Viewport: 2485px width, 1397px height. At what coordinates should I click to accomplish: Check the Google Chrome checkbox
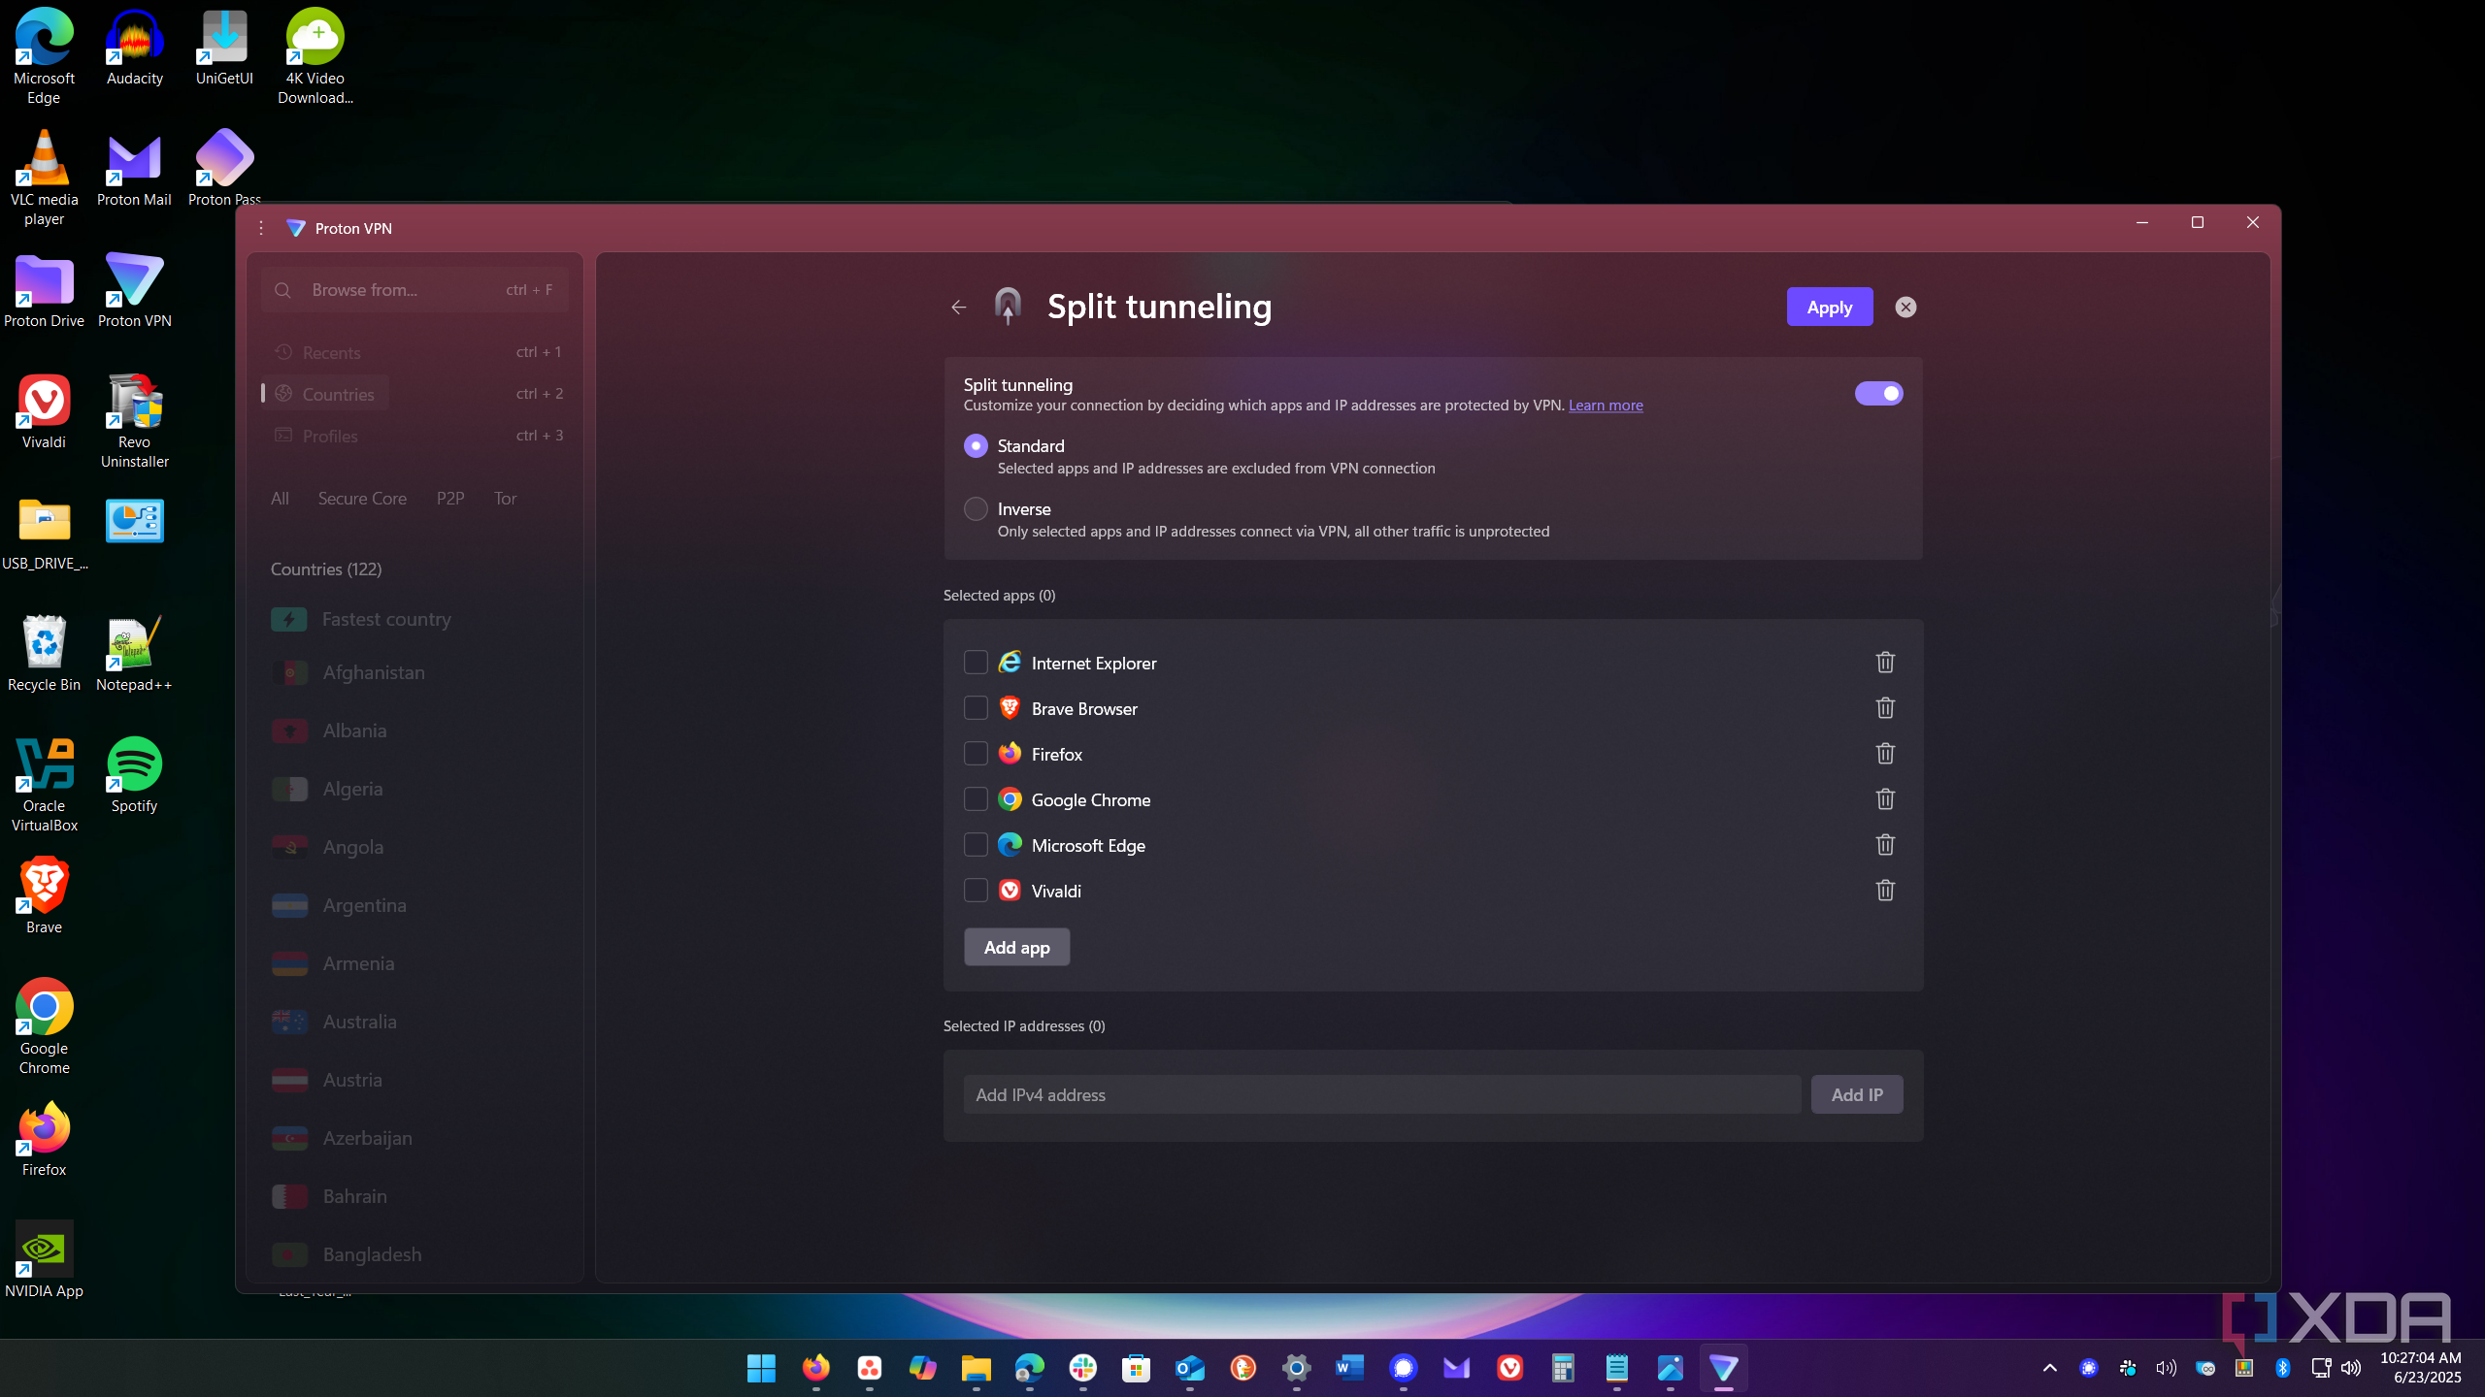(976, 799)
